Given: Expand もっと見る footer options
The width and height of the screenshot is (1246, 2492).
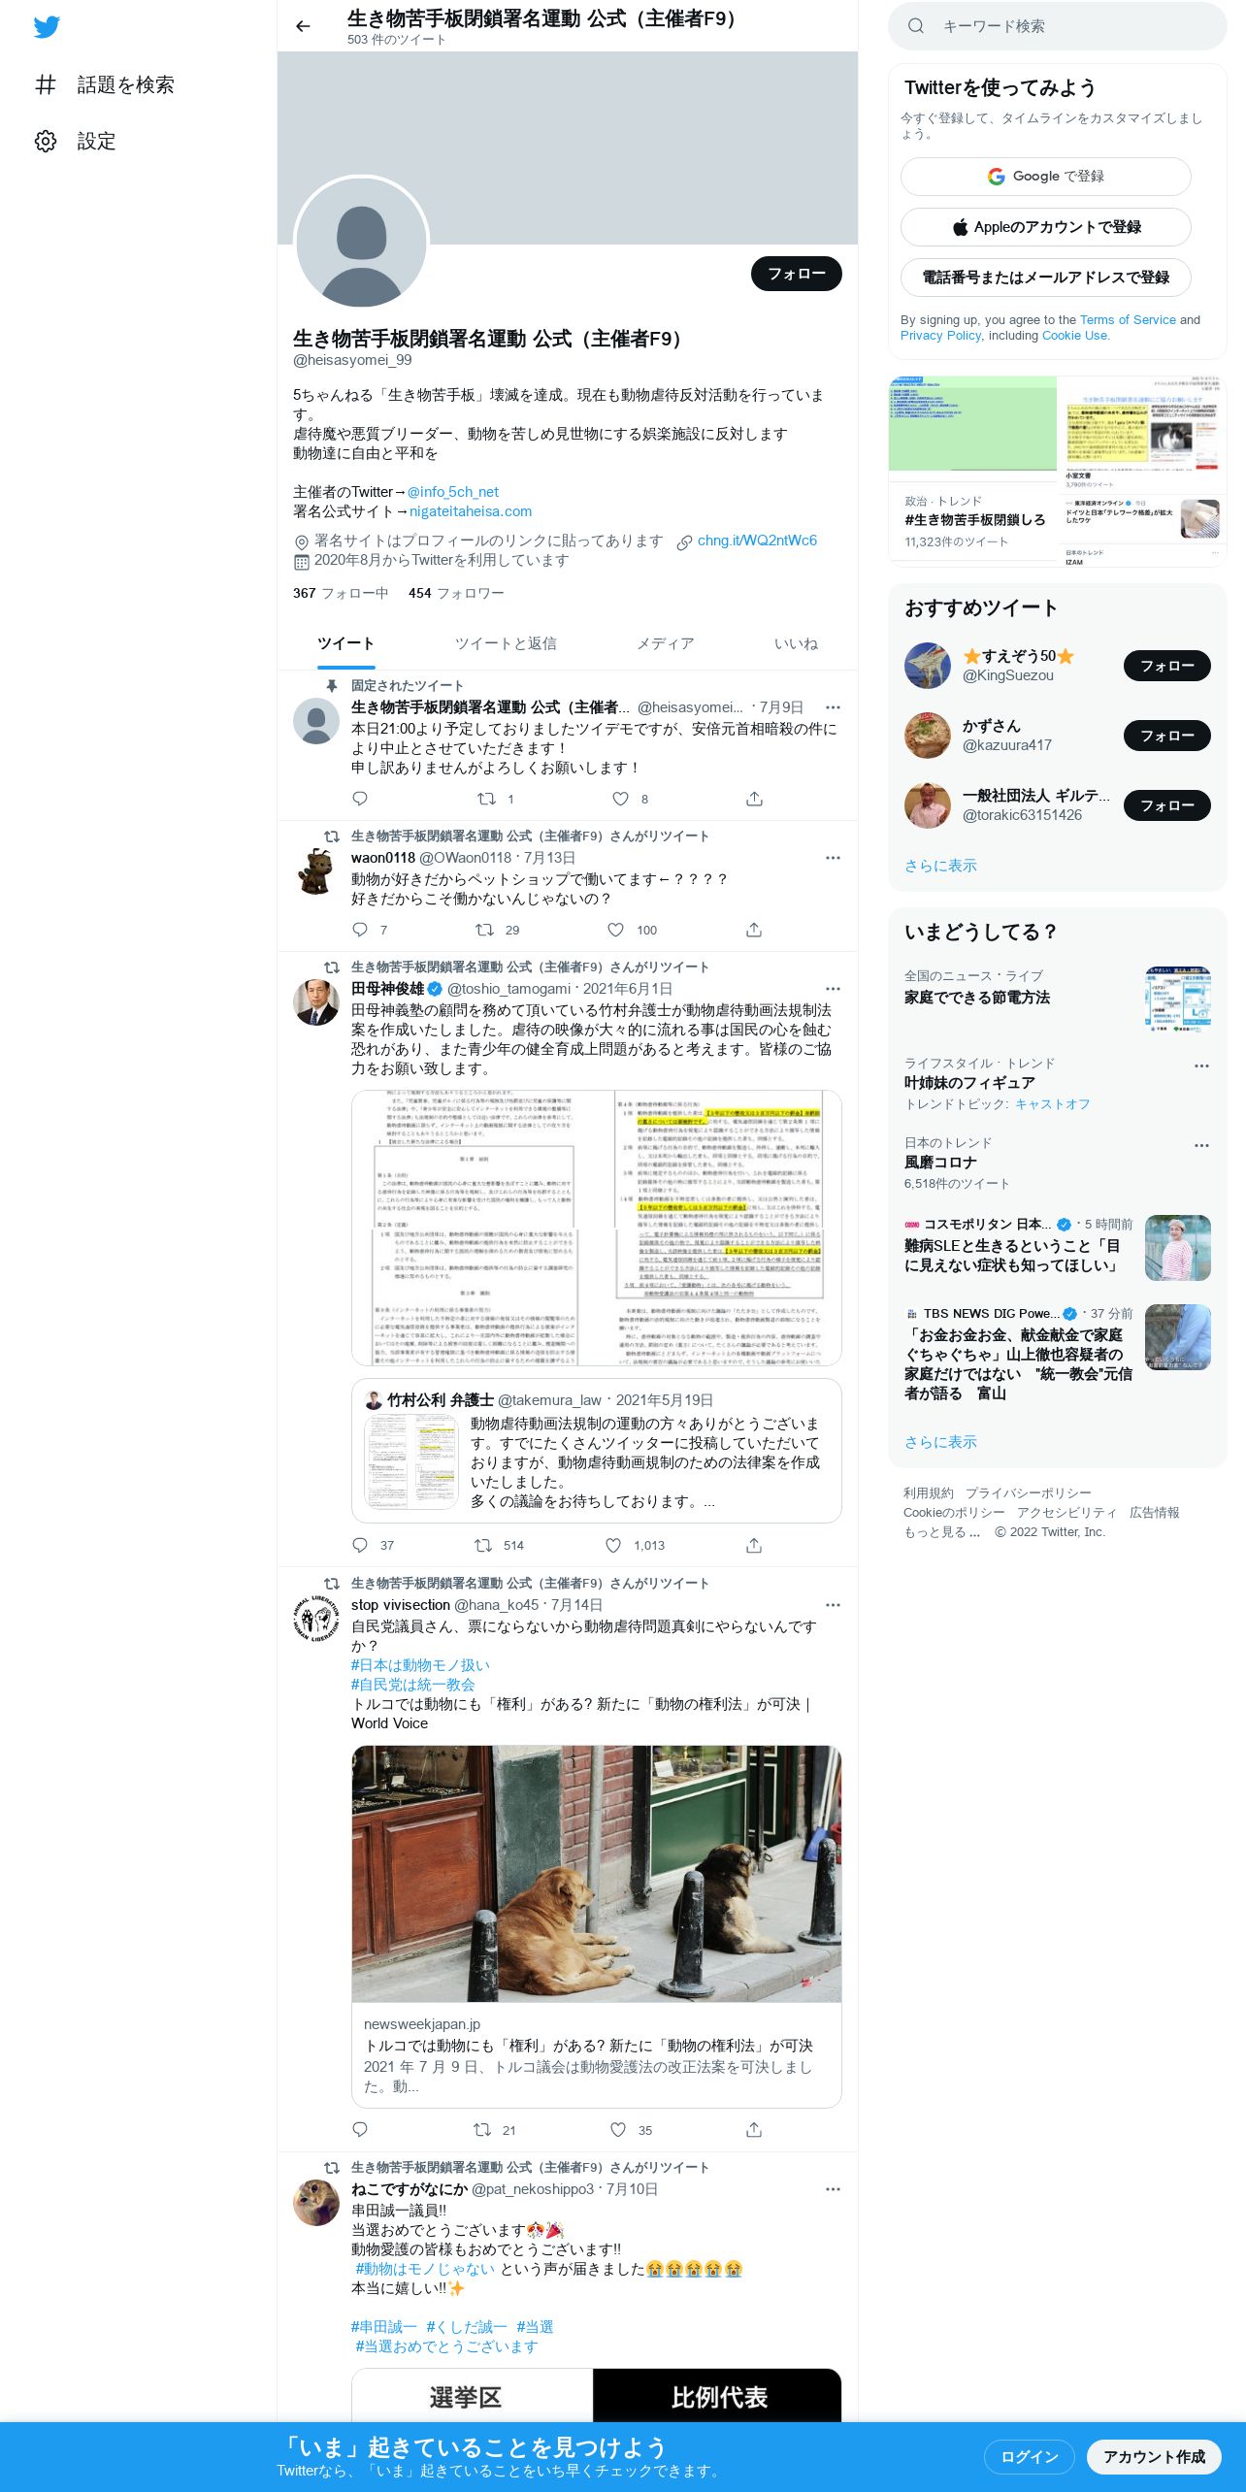Looking at the screenshot, I should [941, 1532].
